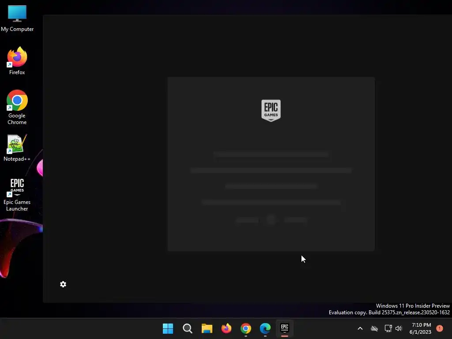Open the notification badge in the tray

440,328
